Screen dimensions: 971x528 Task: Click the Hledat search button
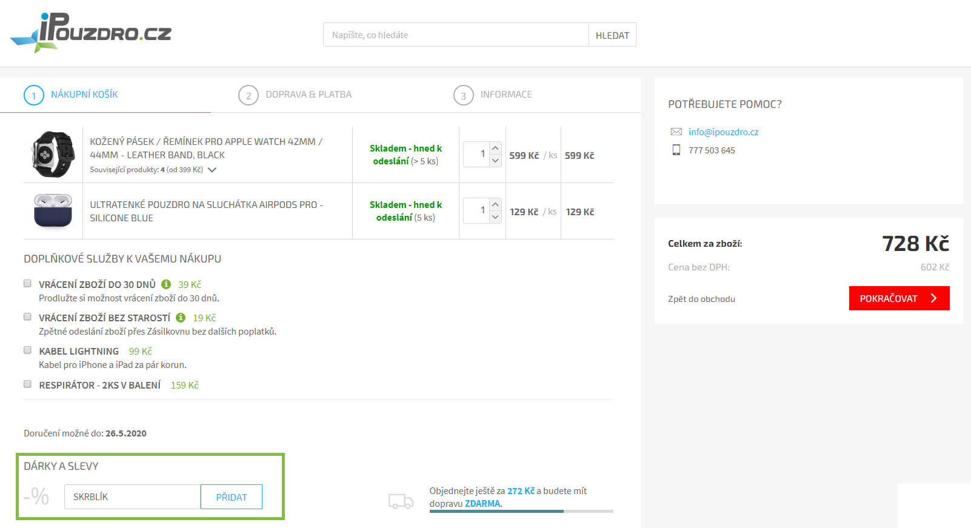point(612,35)
